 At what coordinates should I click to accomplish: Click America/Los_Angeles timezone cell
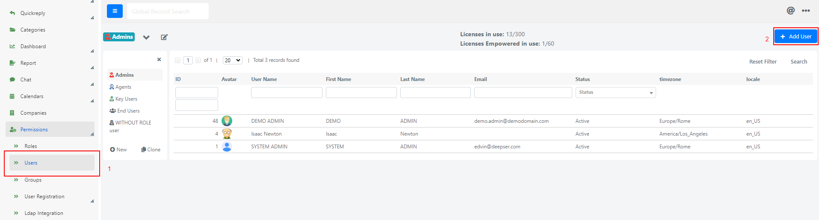pyautogui.click(x=683, y=134)
